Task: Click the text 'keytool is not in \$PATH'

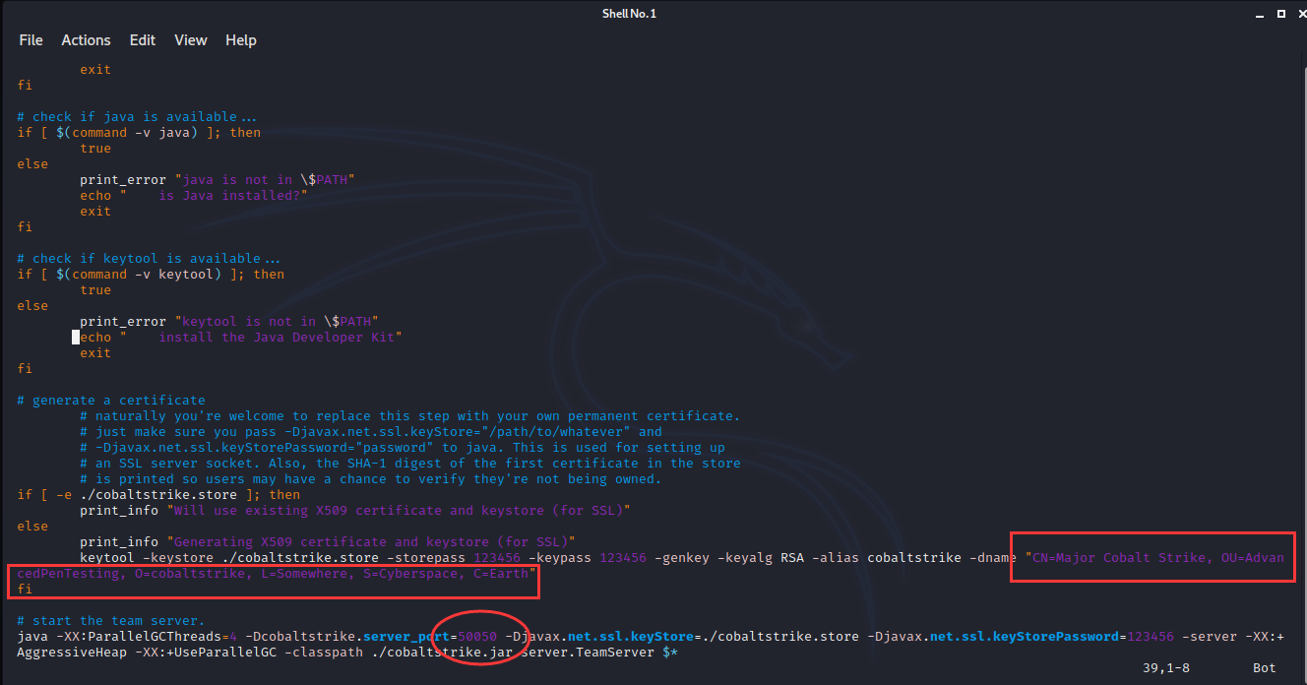Action: click(x=276, y=322)
